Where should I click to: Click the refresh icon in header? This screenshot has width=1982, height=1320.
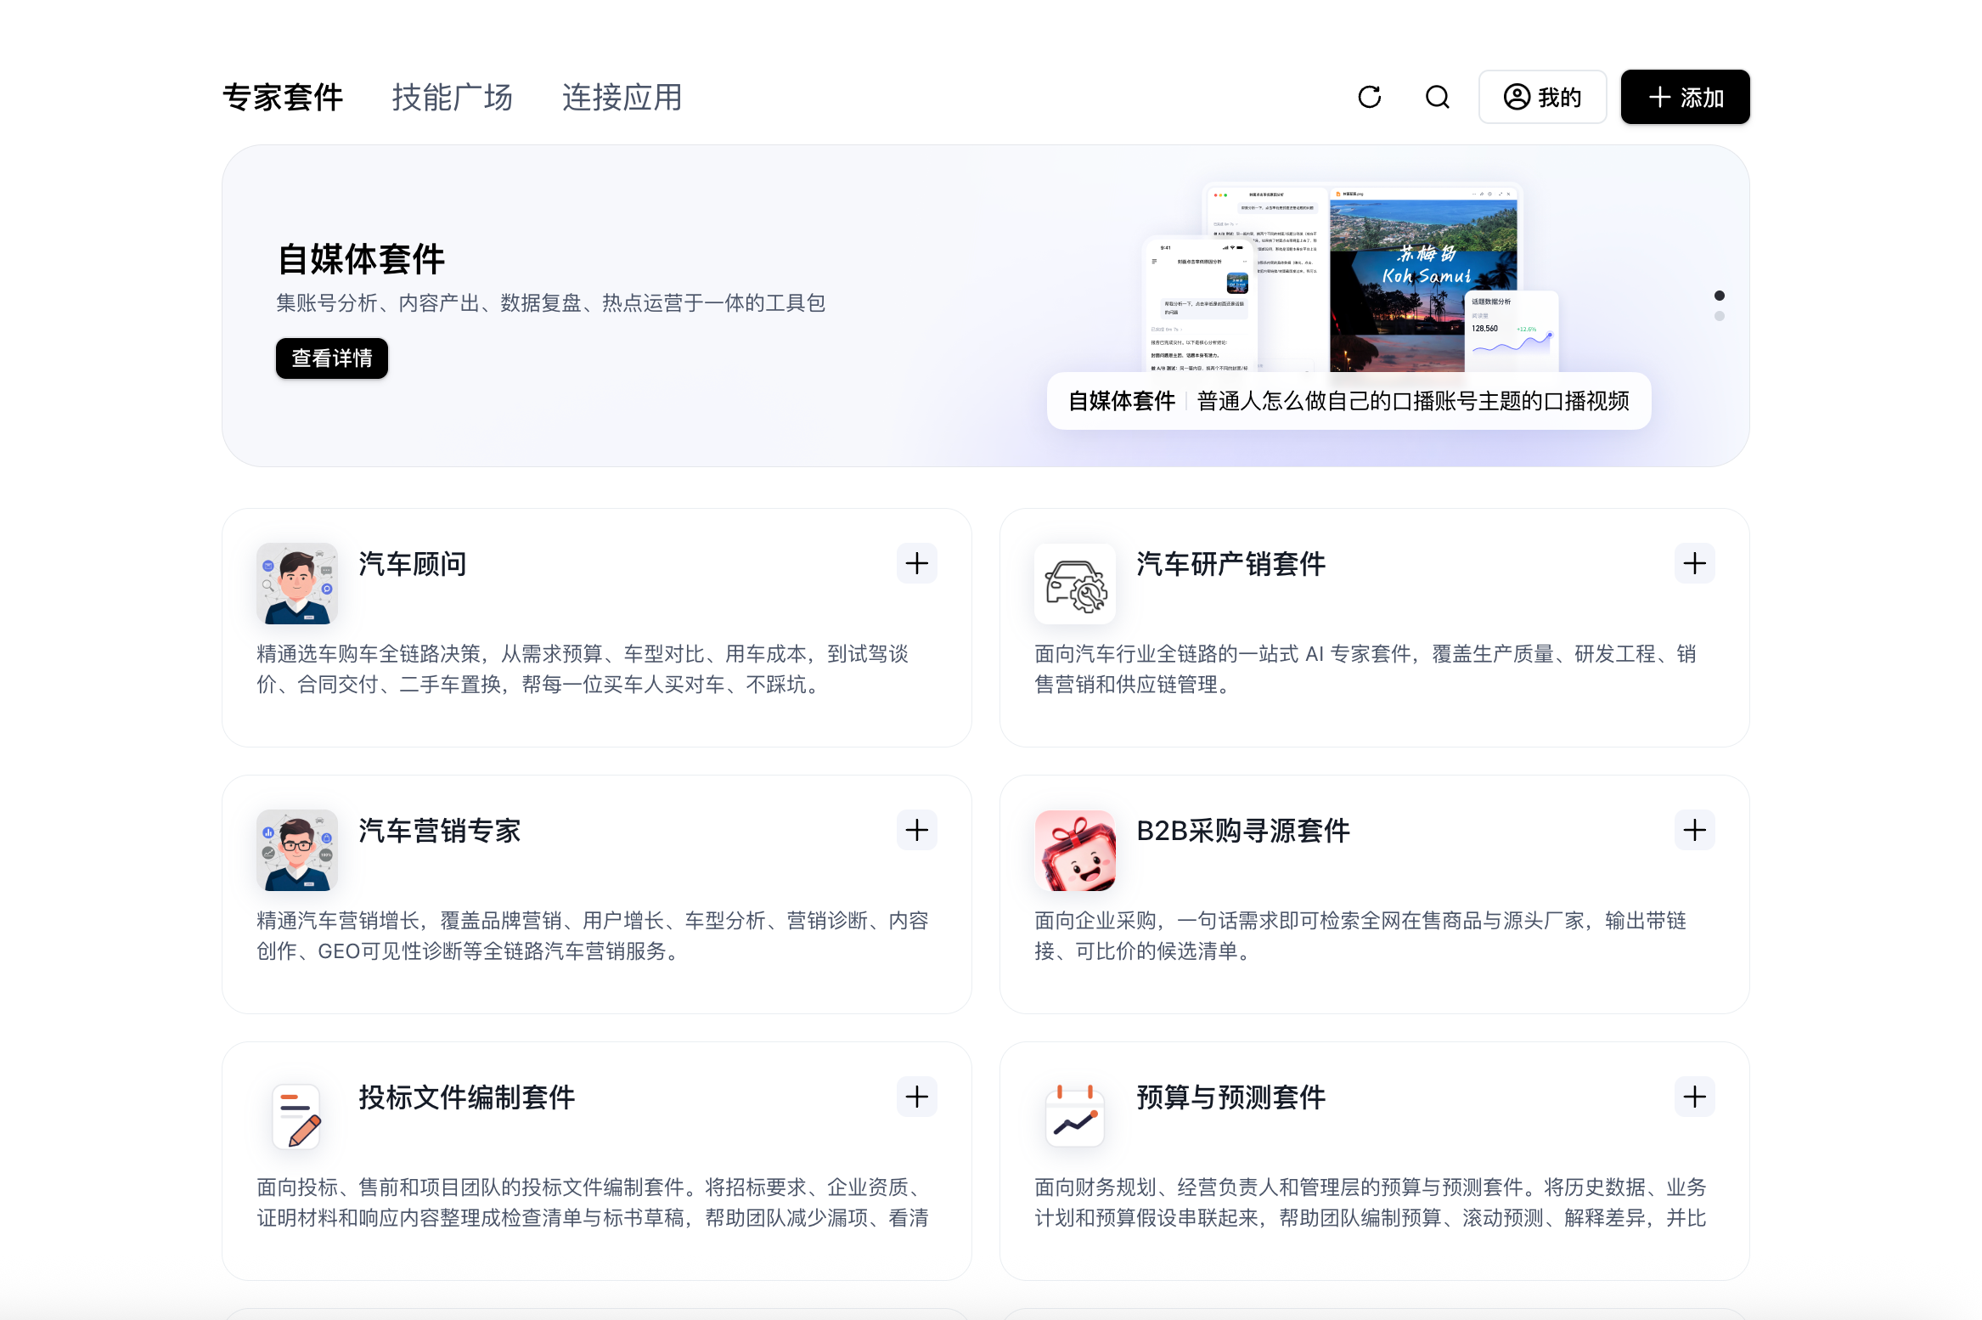[1369, 97]
